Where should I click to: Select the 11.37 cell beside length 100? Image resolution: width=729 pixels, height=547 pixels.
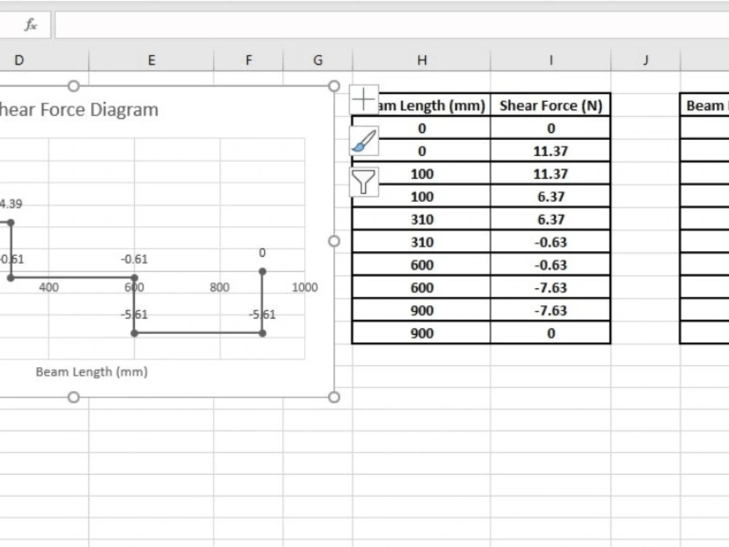point(550,174)
